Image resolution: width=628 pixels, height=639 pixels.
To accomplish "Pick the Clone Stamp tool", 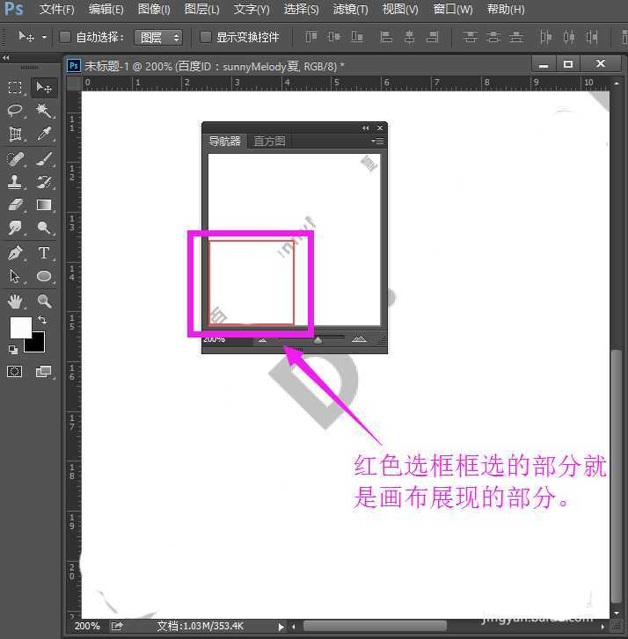I will [15, 182].
